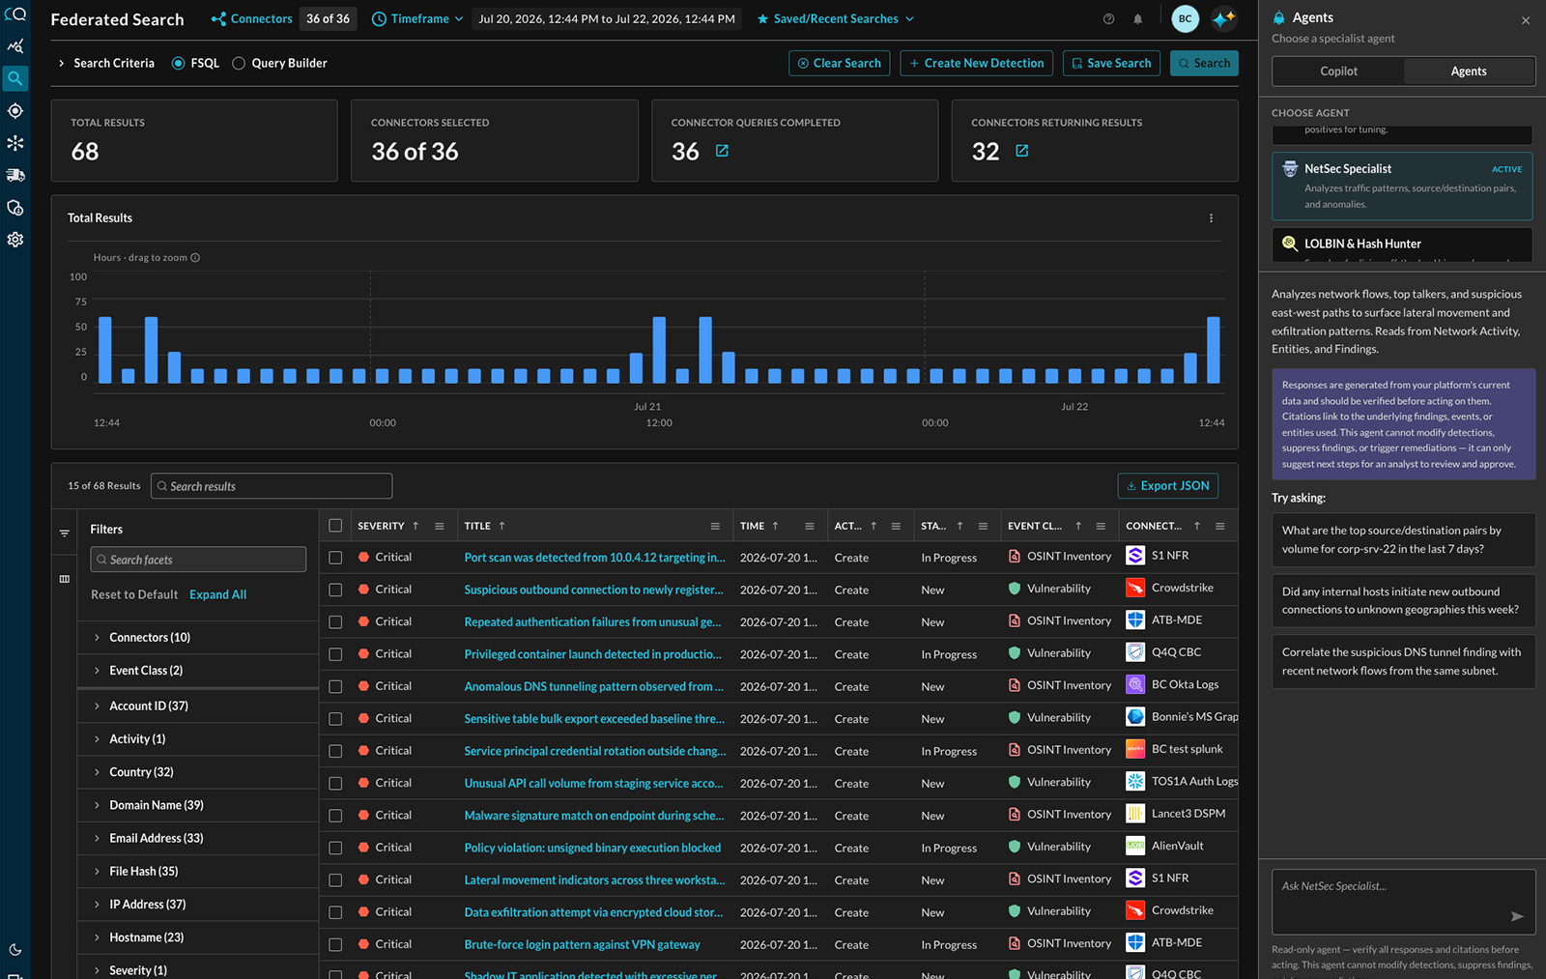The height and width of the screenshot is (979, 1546).
Task: Select the NetSec Specialist agent card
Action: pos(1402,186)
